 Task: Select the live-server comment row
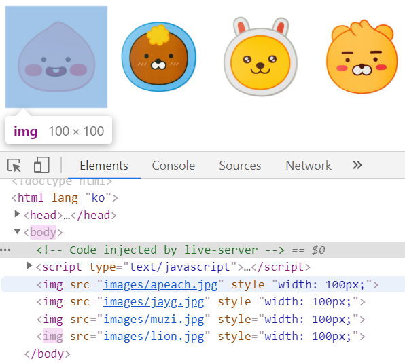point(202,250)
